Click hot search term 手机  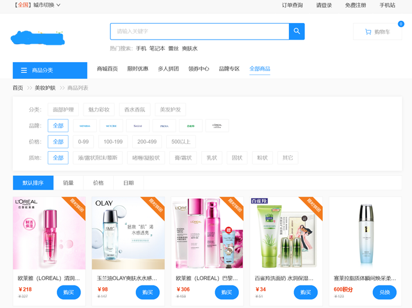point(141,48)
